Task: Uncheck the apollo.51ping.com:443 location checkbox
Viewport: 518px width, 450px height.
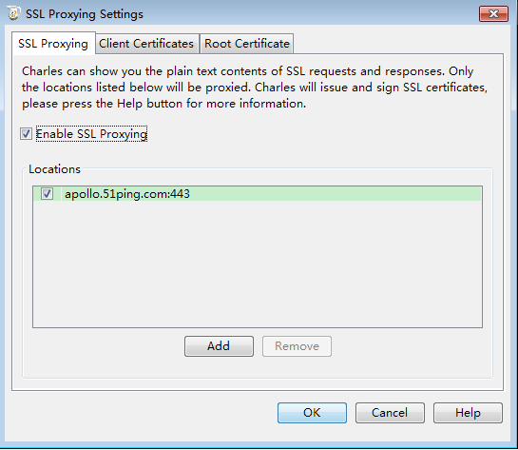Action: tap(47, 194)
